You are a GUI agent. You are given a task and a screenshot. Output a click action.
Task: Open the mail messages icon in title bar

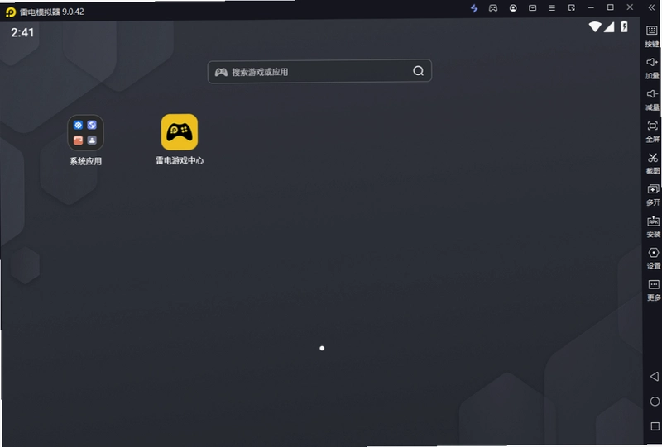[x=532, y=8]
